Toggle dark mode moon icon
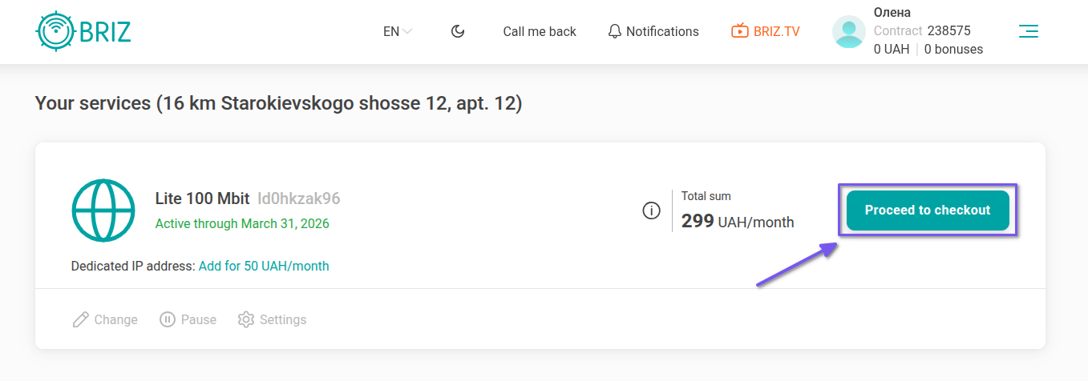This screenshot has width=1088, height=381. 458,32
